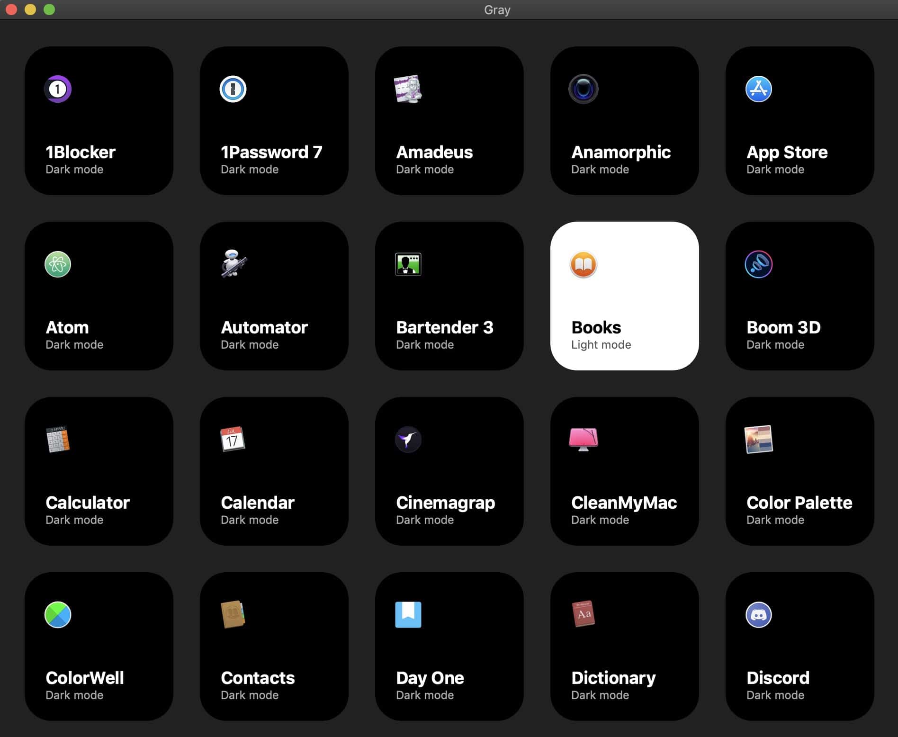Image resolution: width=898 pixels, height=737 pixels.
Task: Click Dark mode text under Automator
Action: coord(250,345)
